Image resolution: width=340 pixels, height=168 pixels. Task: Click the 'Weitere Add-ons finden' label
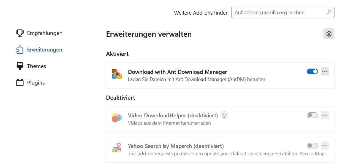pyautogui.click(x=201, y=13)
